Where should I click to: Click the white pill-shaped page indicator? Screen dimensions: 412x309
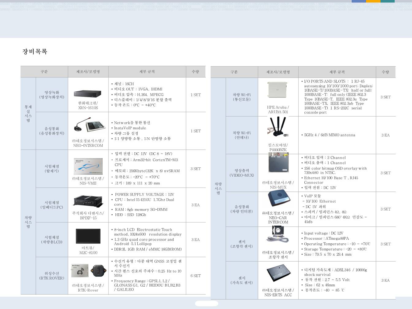coord(206,303)
